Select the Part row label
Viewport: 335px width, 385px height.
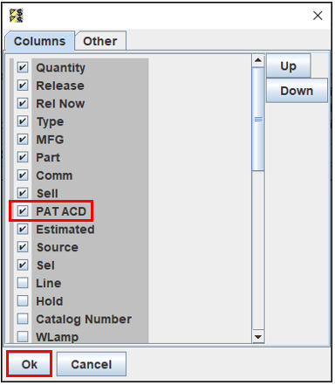48,157
